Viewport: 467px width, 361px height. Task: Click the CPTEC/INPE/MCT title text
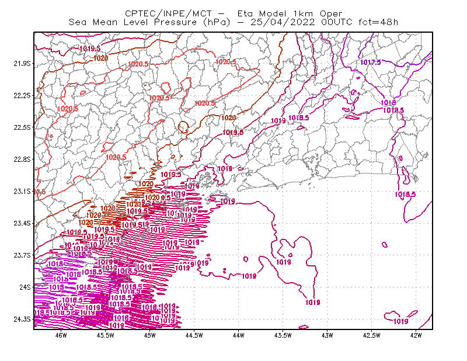coord(168,13)
